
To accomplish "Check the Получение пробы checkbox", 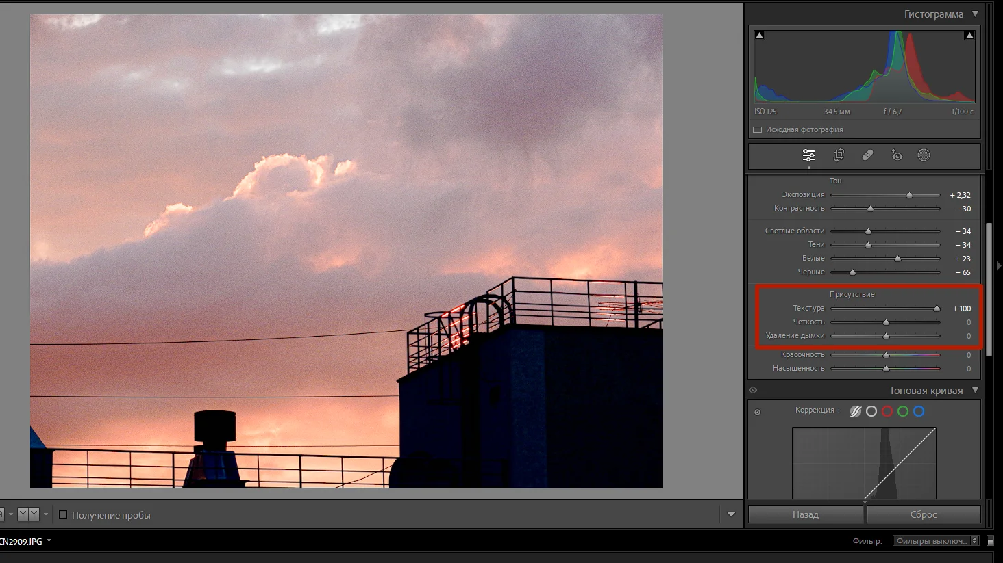I will click(x=63, y=515).
